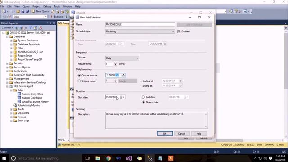Open Visual Studio from the taskbar
Viewport: 288px width, 162px height.
(x=129, y=158)
